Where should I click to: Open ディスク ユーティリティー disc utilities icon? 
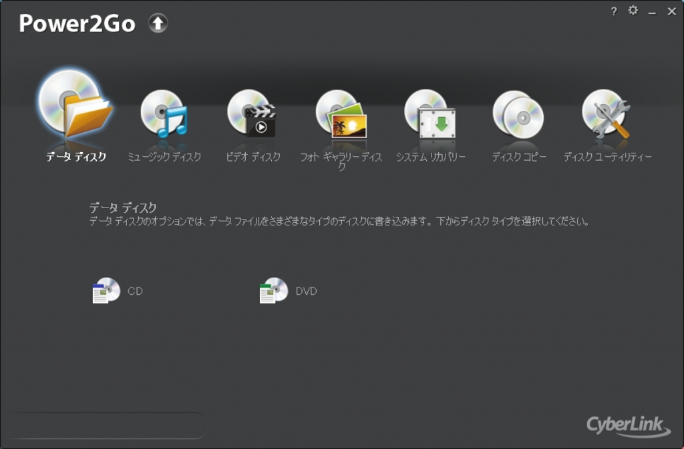pos(607,113)
